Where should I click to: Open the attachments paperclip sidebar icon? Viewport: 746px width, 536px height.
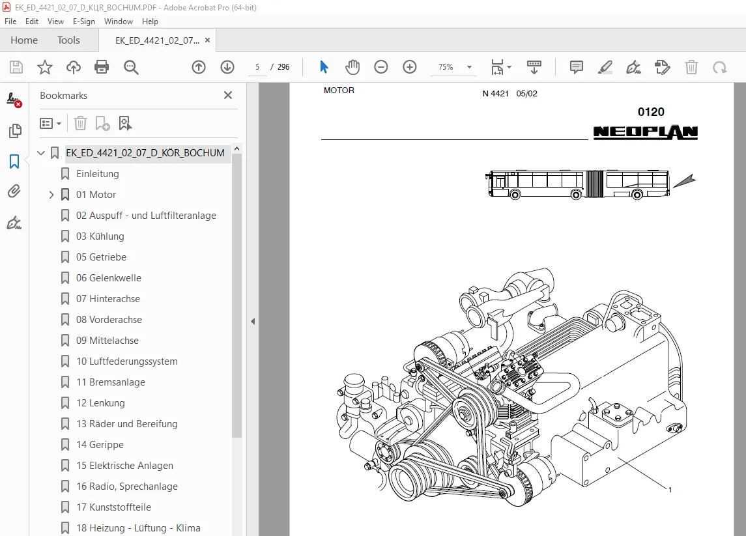pos(14,191)
